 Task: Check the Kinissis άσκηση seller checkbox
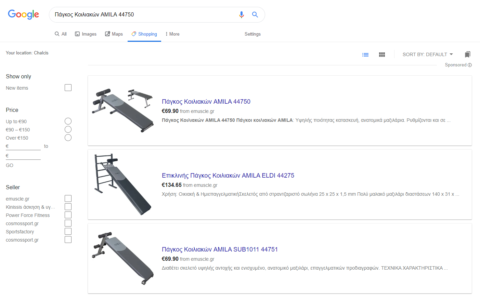[x=68, y=207]
